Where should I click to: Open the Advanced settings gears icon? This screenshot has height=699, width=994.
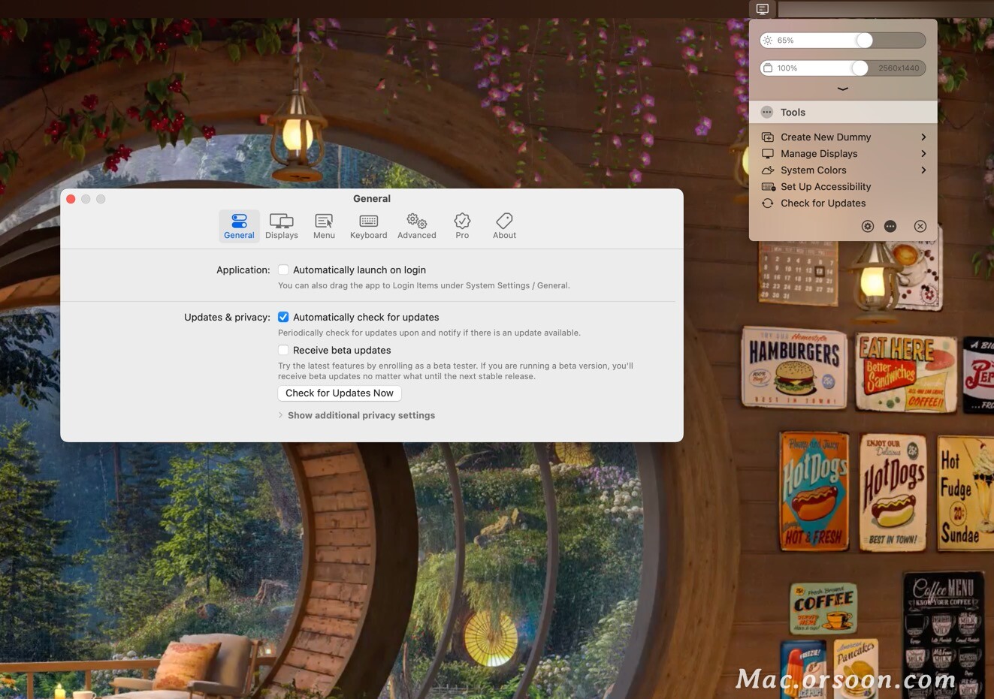[x=416, y=221]
